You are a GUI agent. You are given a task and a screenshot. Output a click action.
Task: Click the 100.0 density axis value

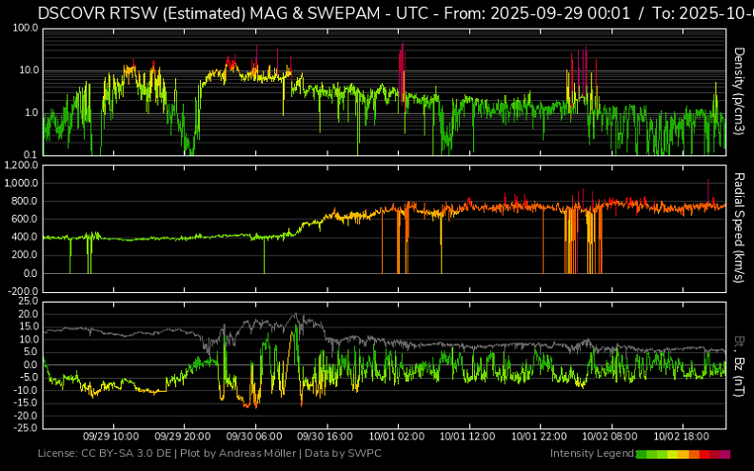tap(25, 29)
